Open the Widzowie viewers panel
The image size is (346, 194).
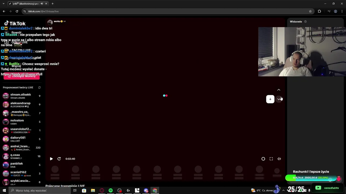point(296,22)
